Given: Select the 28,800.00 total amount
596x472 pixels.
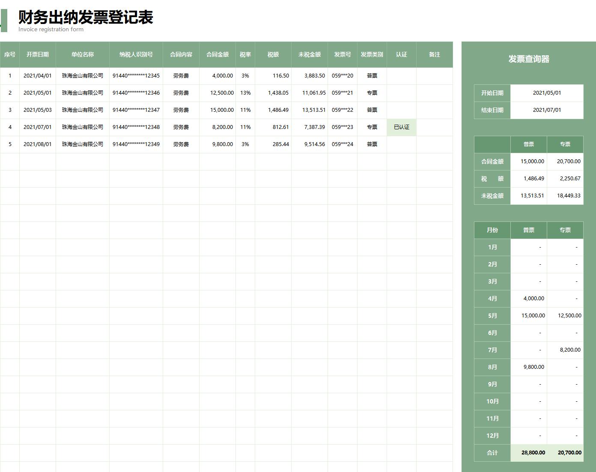Looking at the screenshot, I should tap(533, 453).
